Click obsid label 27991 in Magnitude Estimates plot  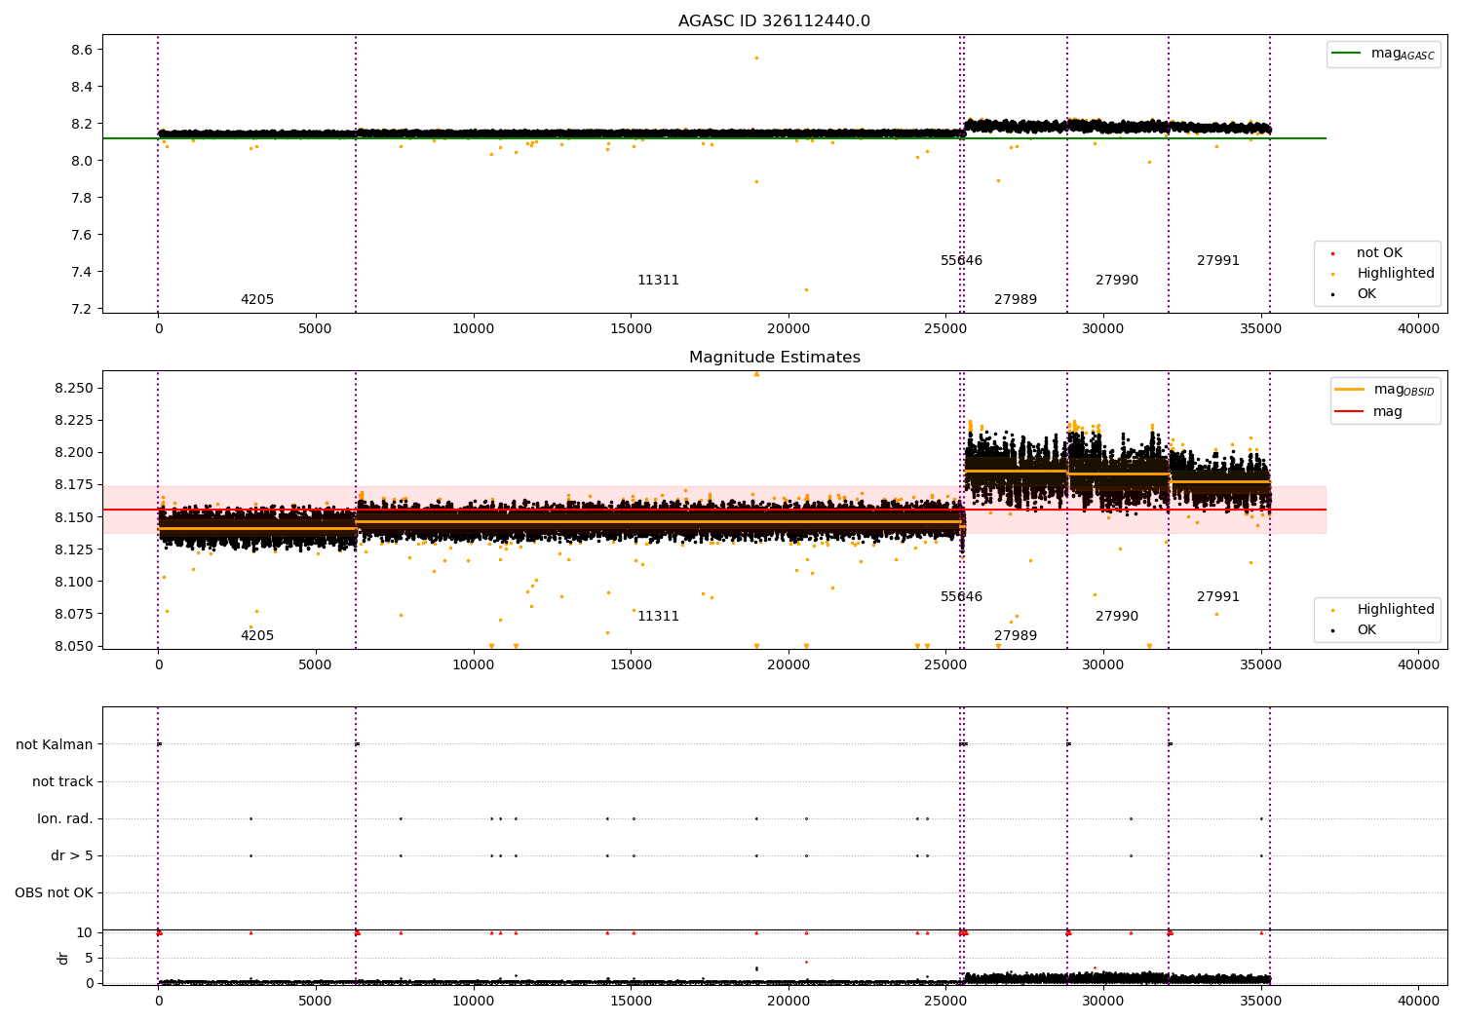(x=1218, y=597)
